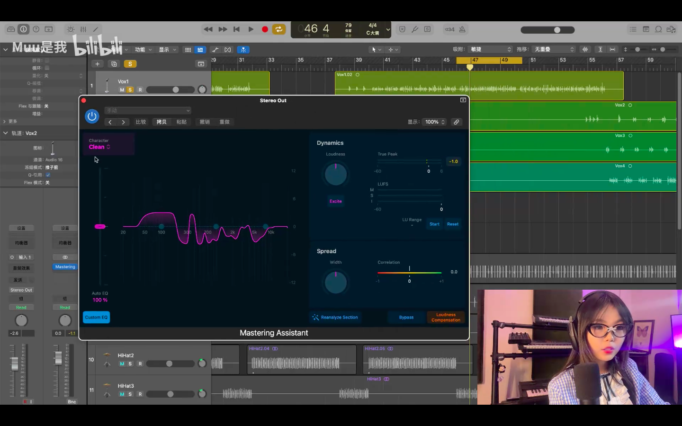Image resolution: width=682 pixels, height=426 pixels.
Task: Click the Bypass button in Mastering Assistant
Action: tap(406, 317)
